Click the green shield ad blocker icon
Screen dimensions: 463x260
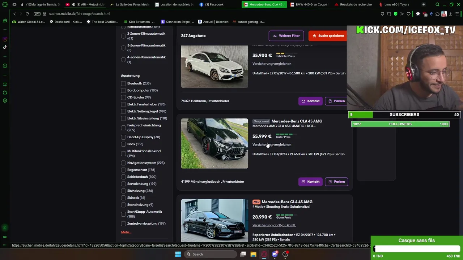point(395,14)
